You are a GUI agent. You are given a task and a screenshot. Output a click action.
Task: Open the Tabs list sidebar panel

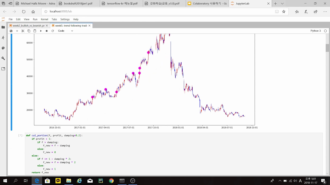[3, 69]
